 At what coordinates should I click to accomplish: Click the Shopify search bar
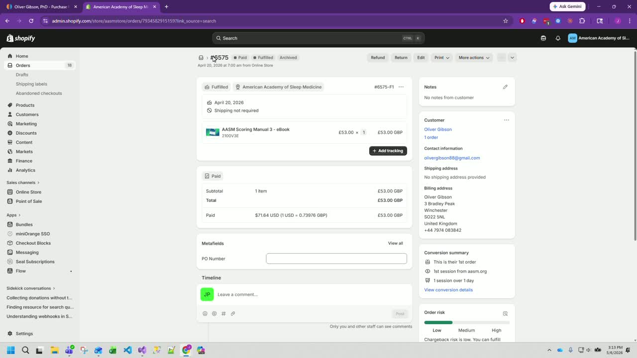318,38
